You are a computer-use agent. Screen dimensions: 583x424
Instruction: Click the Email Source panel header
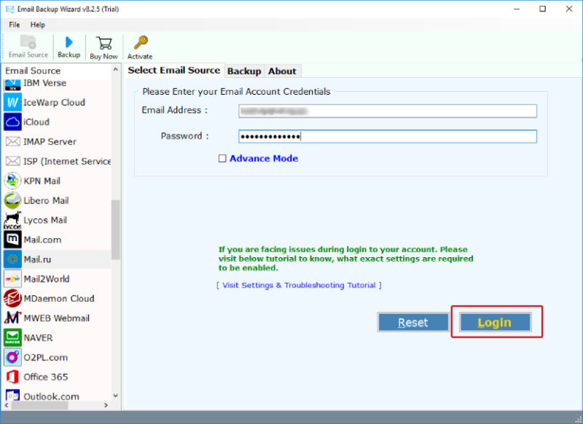pyautogui.click(x=33, y=71)
